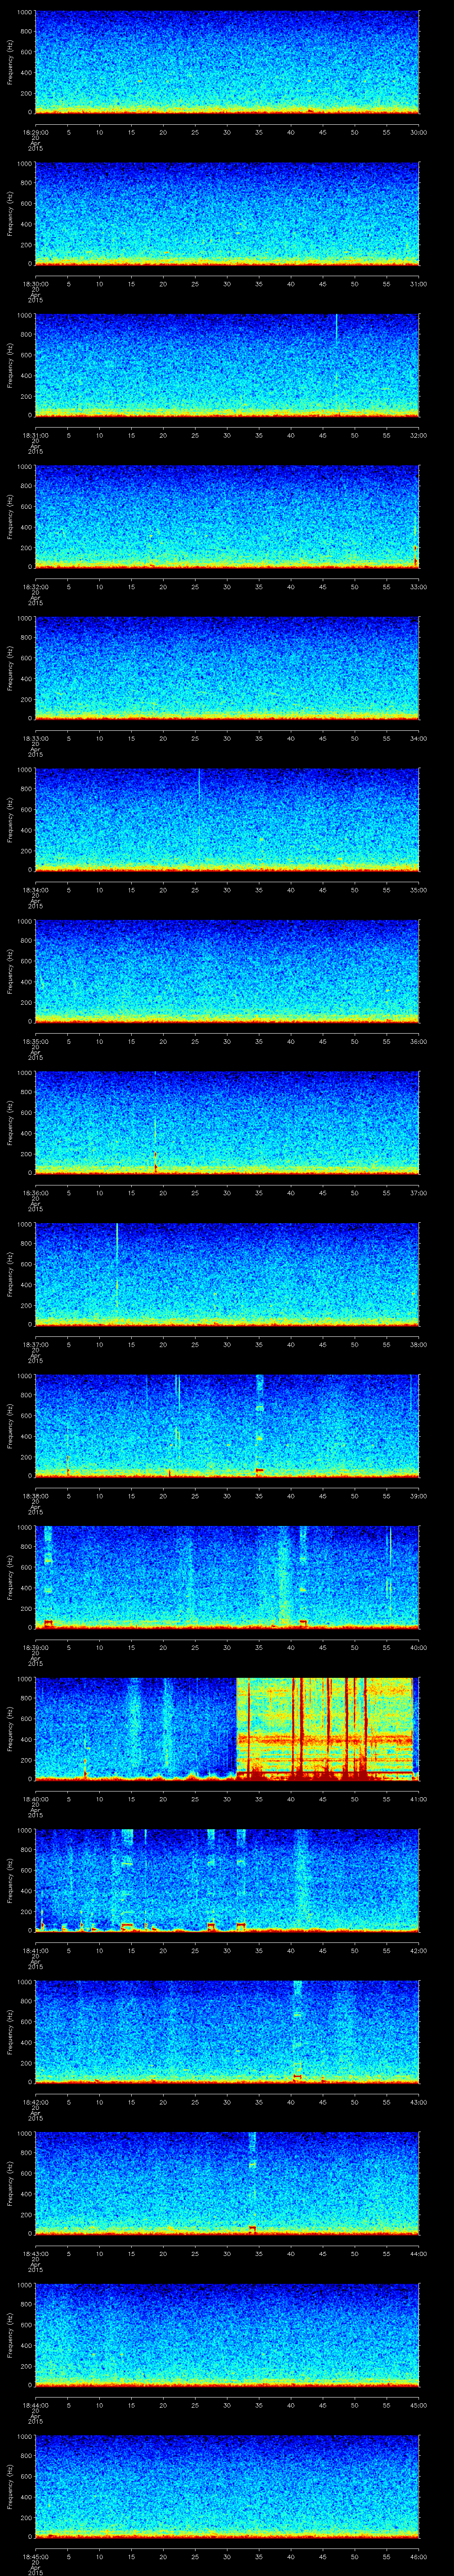The width and height of the screenshot is (454, 2576).
Task: Click the 18:42:00 start time label
Action: pyautogui.click(x=35, y=2101)
